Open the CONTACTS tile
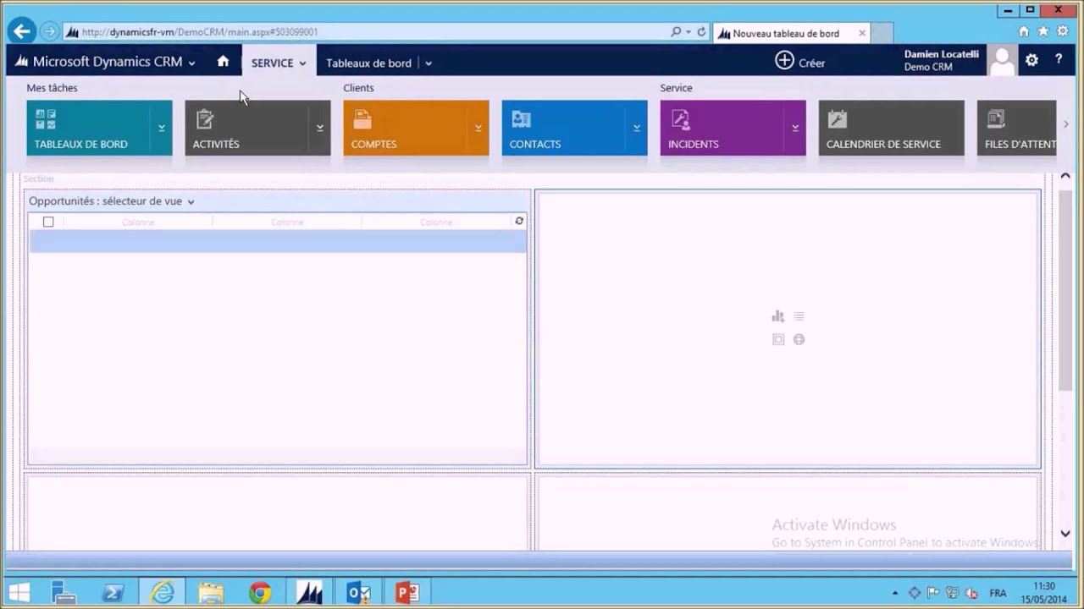The image size is (1084, 609). click(x=564, y=128)
